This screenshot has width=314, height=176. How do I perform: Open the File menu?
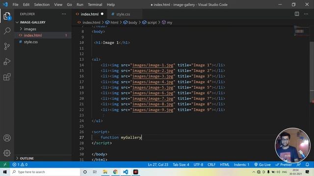pyautogui.click(x=15, y=4)
